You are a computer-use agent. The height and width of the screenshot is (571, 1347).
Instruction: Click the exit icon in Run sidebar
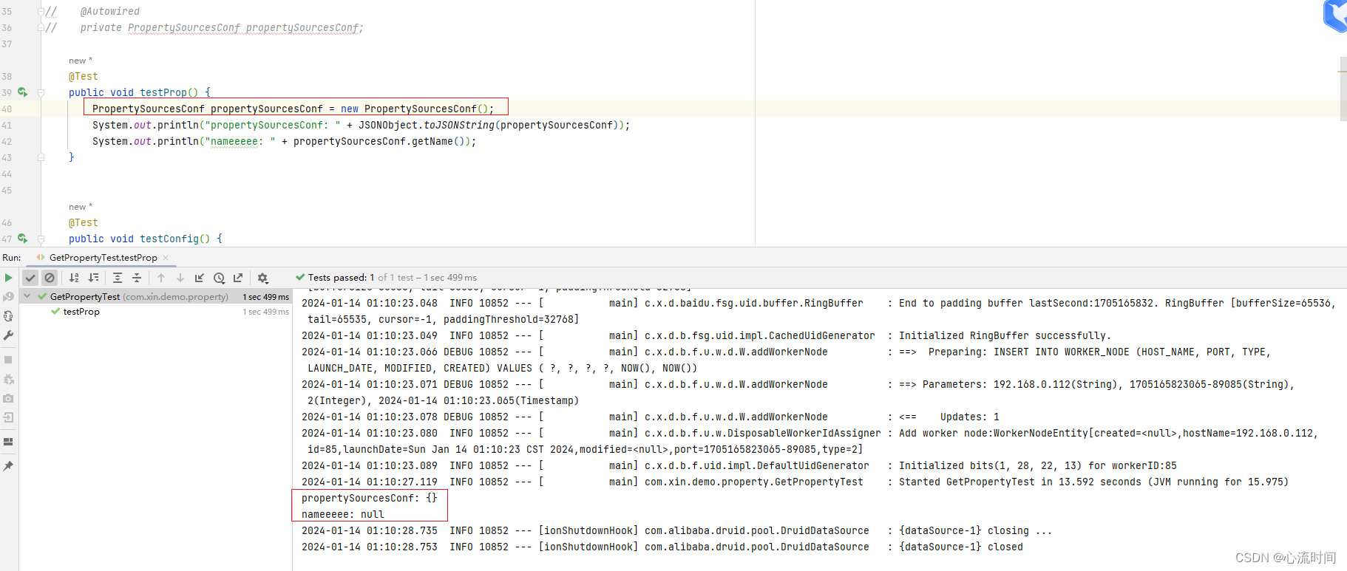[8, 417]
